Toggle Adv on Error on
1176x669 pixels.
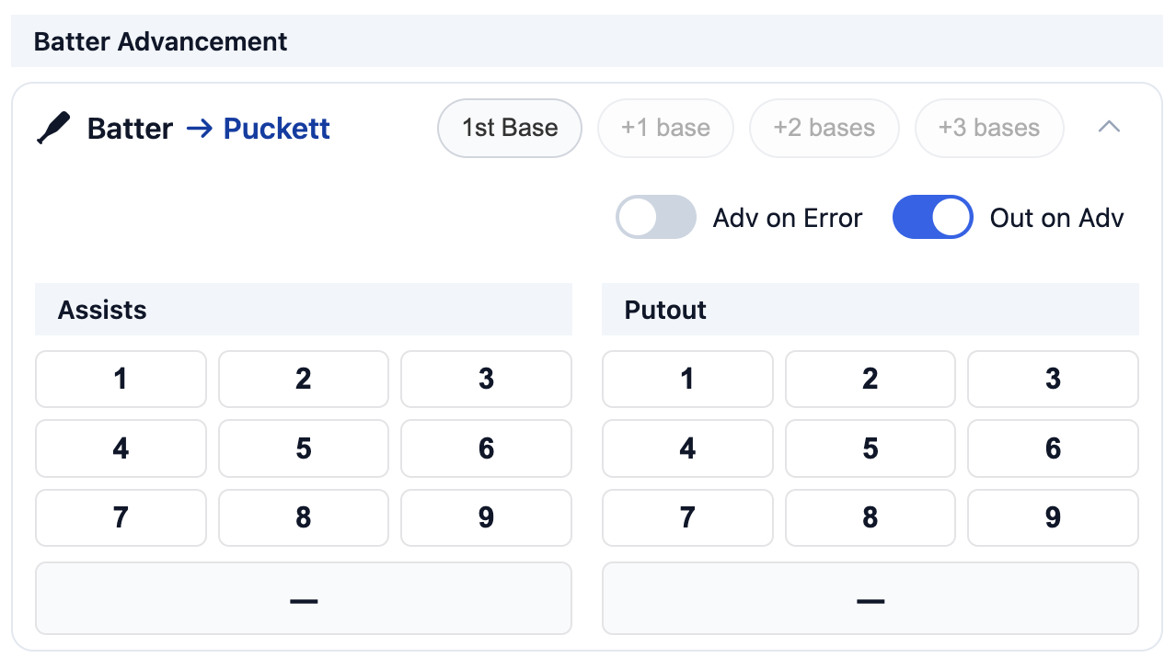(x=655, y=217)
